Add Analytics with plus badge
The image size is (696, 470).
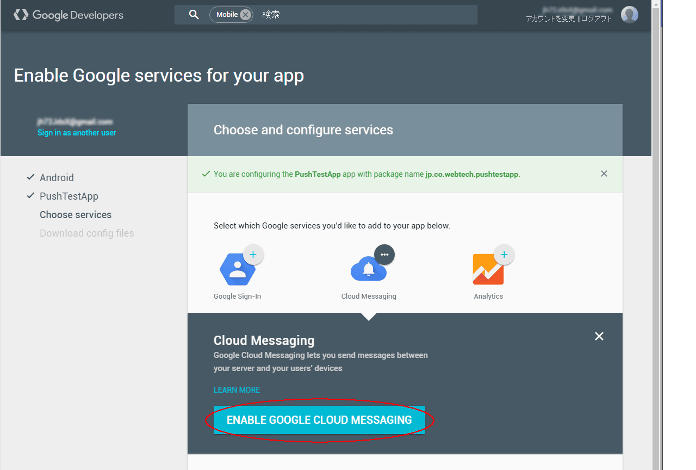504,254
